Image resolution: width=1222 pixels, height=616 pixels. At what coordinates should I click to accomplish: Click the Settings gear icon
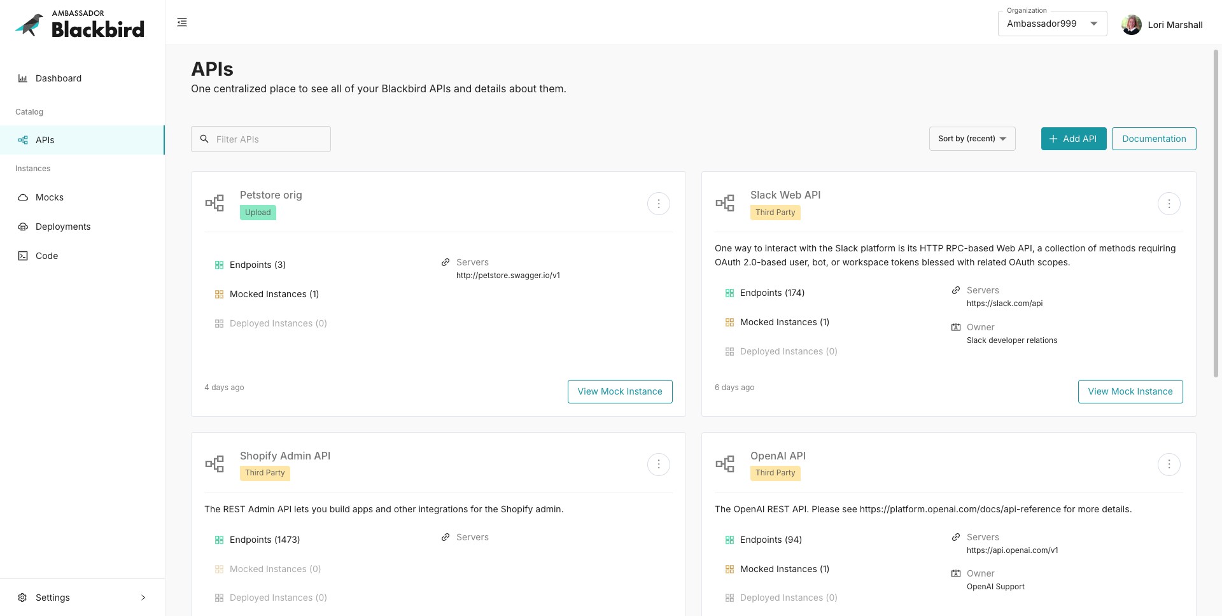pyautogui.click(x=22, y=598)
